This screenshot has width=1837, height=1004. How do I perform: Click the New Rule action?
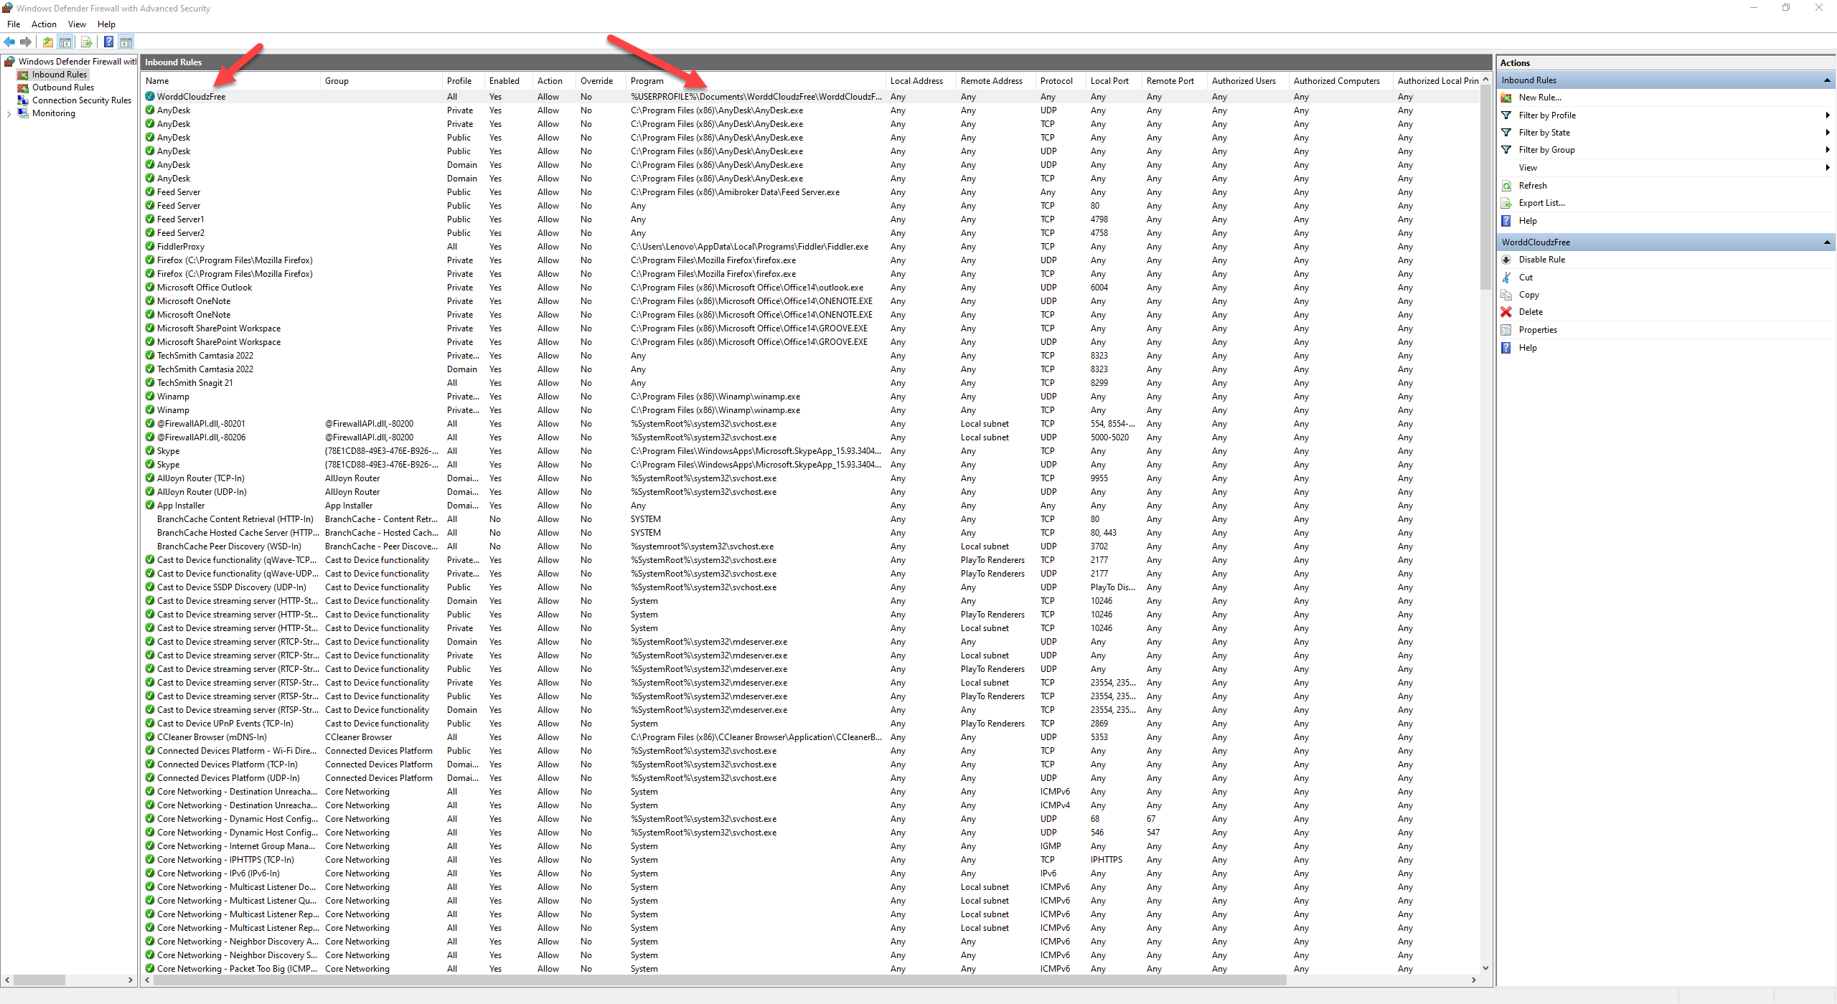[1539, 98]
